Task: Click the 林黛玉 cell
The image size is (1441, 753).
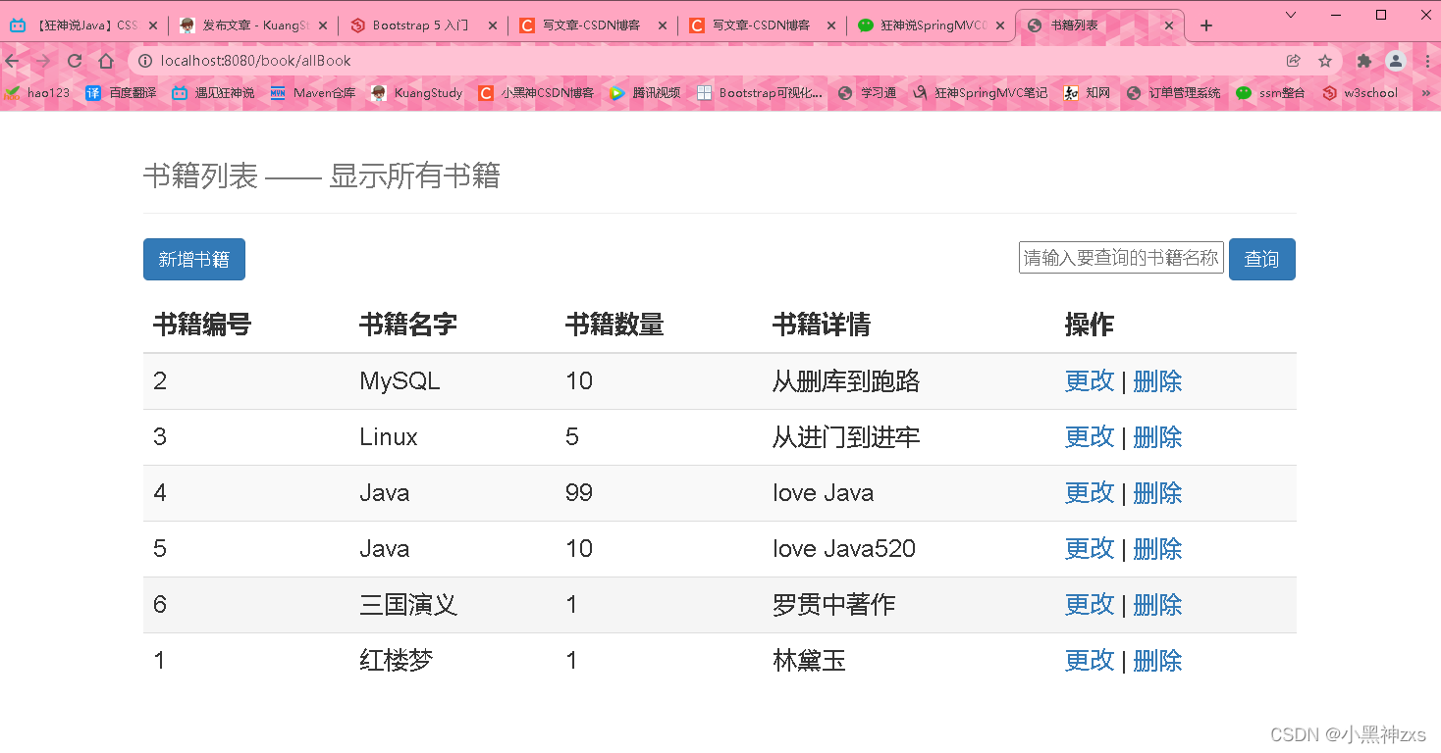Action: point(810,661)
